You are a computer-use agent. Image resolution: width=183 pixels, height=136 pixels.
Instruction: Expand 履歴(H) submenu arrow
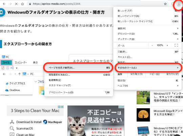click(178, 28)
